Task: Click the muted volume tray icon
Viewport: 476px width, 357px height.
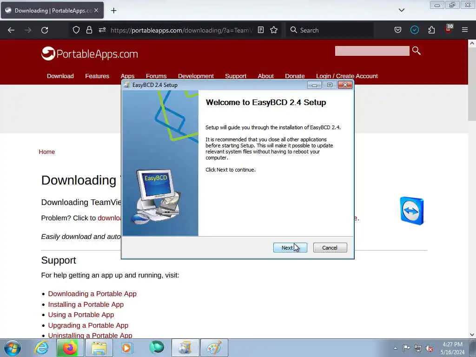Action: click(x=429, y=349)
